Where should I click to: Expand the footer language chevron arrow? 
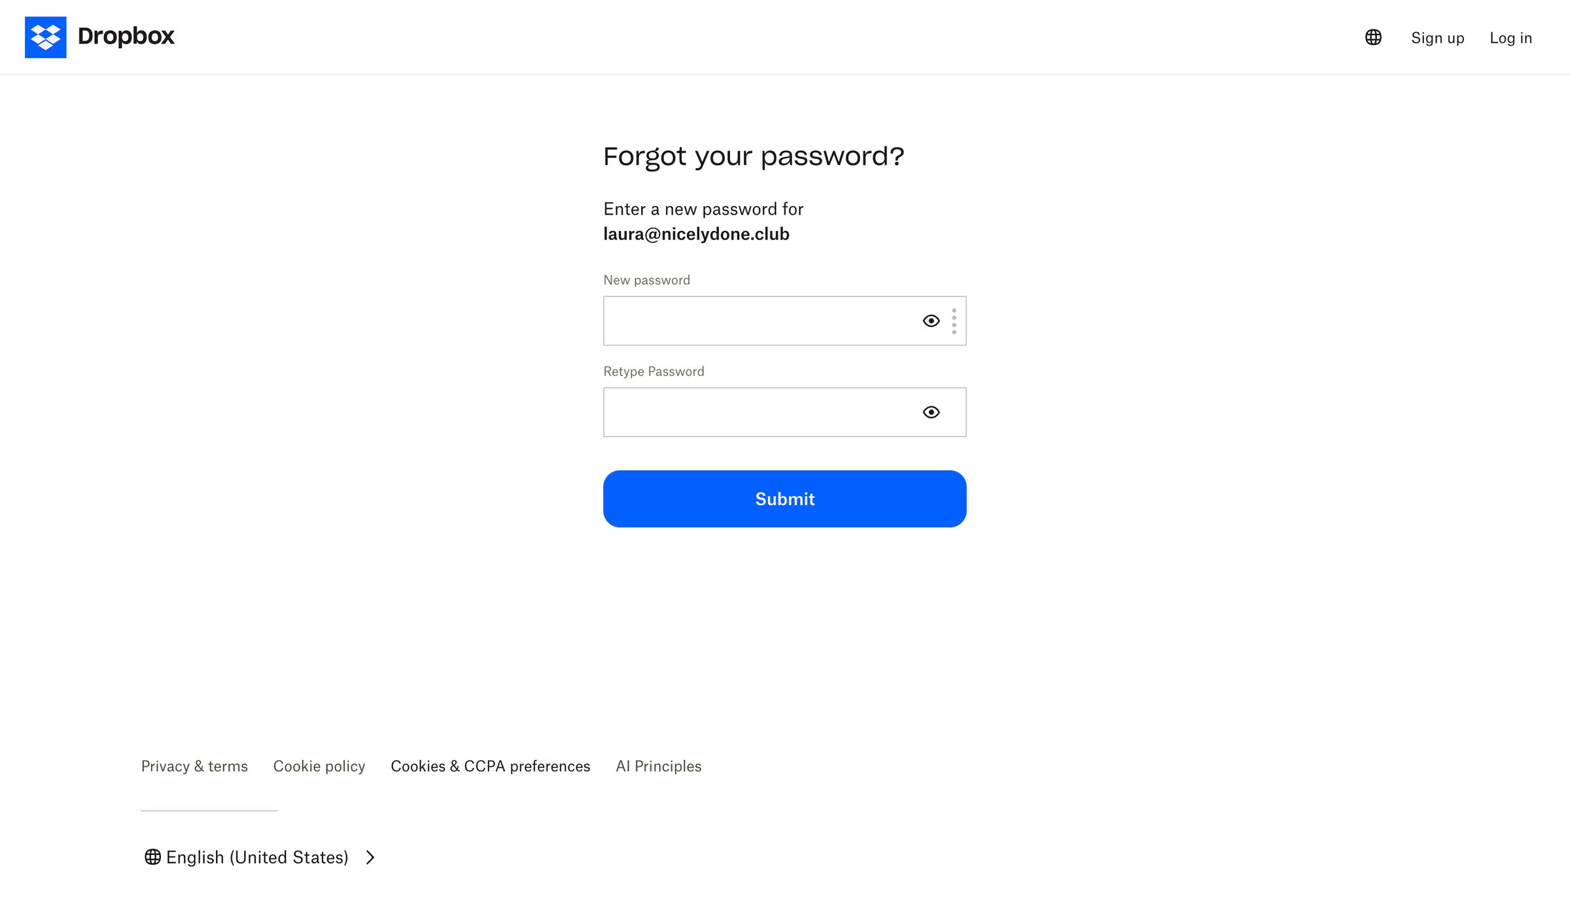coord(370,857)
